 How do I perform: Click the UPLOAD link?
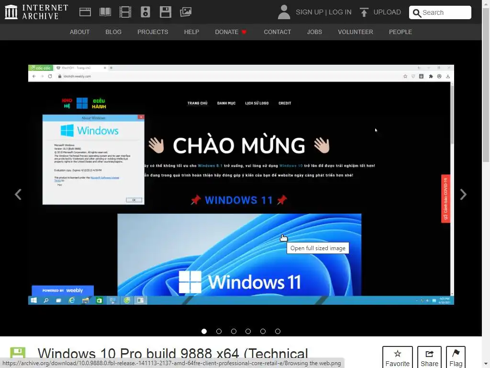tap(387, 12)
